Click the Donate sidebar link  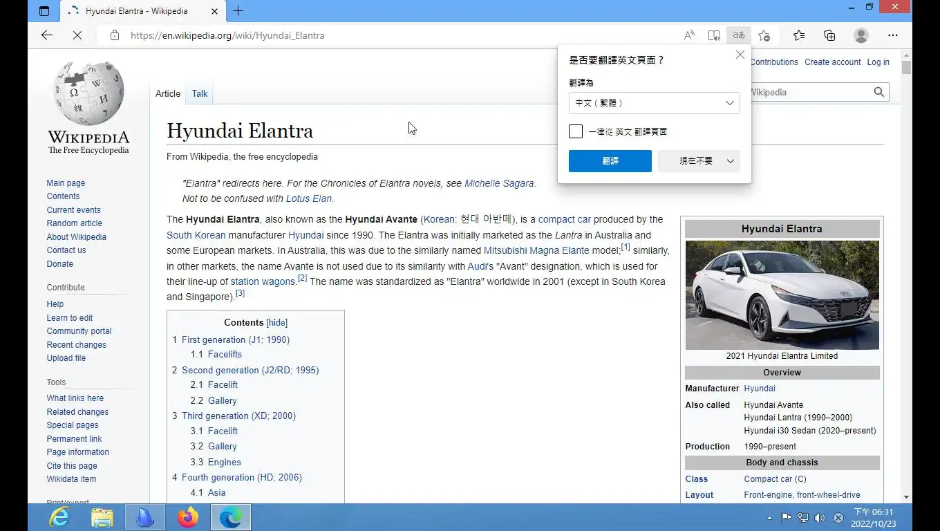click(x=60, y=264)
